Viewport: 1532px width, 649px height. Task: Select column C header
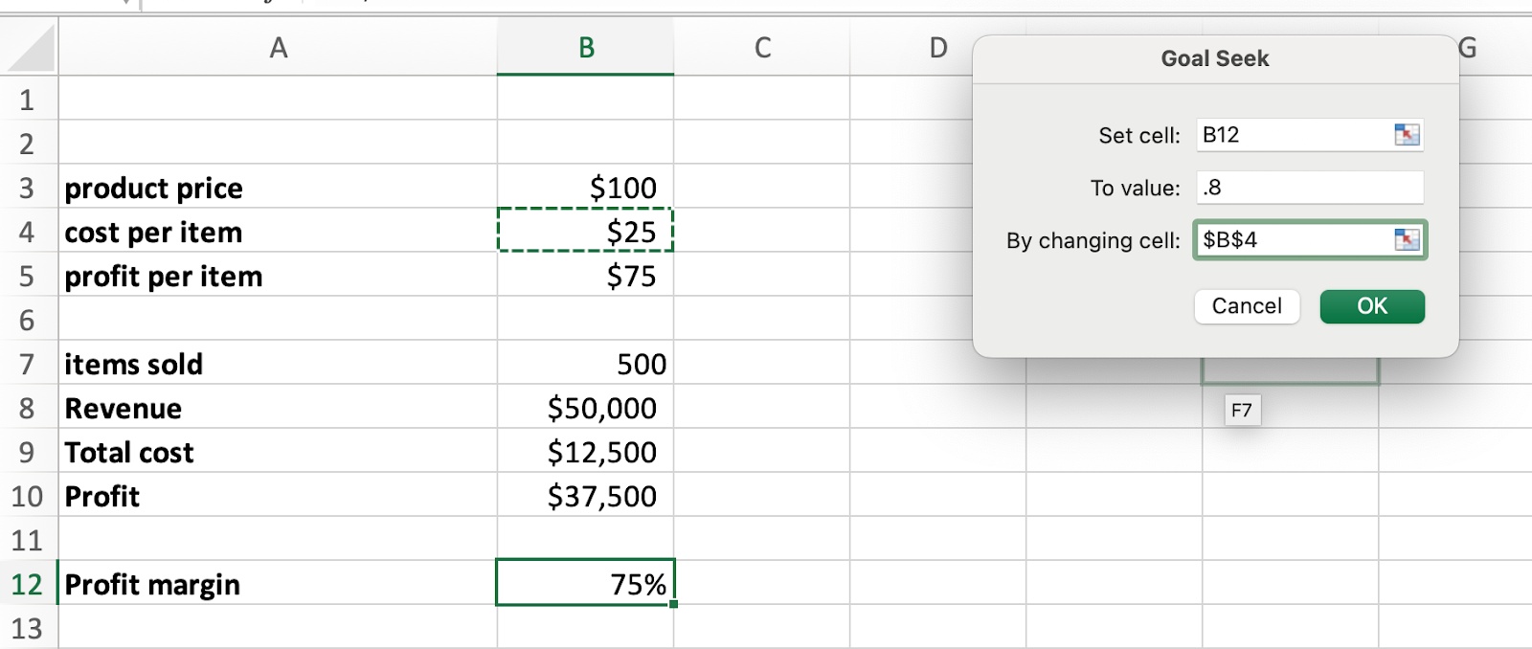pyautogui.click(x=761, y=48)
